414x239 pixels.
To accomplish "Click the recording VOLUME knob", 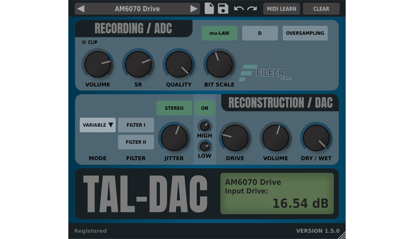I will tap(98, 65).
